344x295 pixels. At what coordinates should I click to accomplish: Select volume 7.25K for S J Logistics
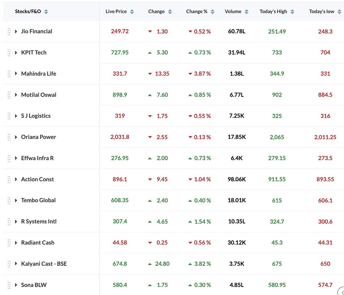237,116
